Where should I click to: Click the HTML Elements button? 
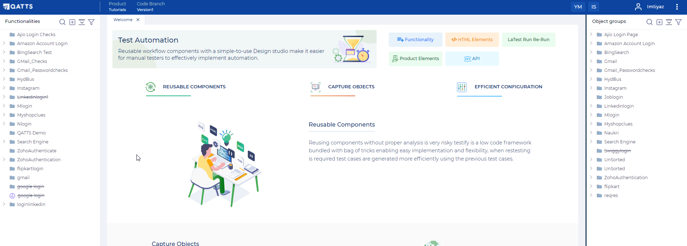tap(472, 40)
